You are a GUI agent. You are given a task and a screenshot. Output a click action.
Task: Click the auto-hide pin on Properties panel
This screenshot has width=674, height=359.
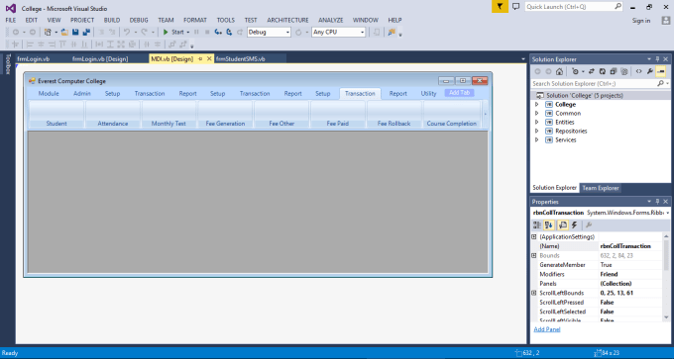[657, 201]
